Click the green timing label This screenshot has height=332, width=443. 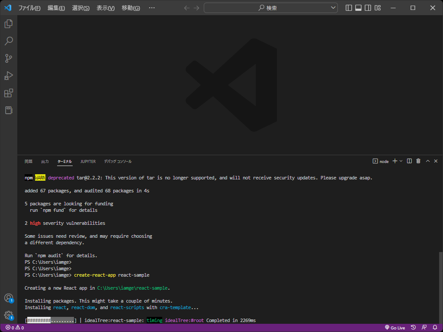point(154,320)
